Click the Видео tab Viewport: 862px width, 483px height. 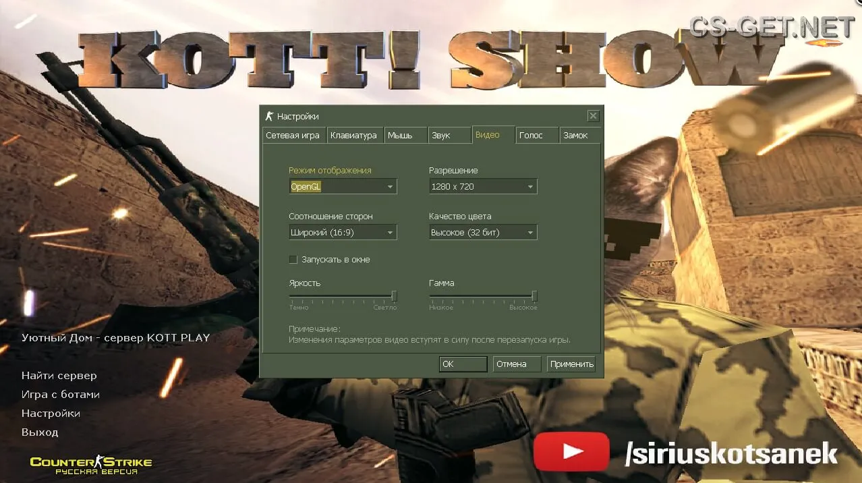[x=493, y=134]
